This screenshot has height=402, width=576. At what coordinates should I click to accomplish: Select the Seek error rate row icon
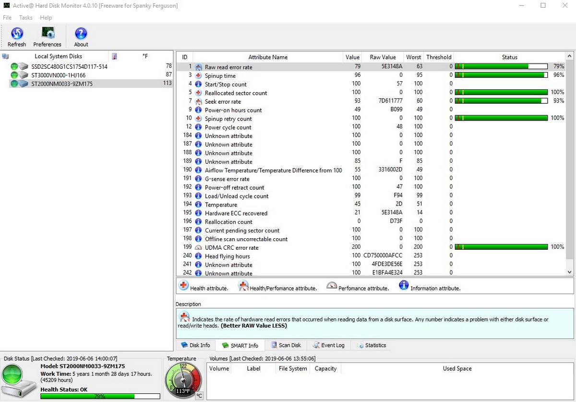pos(198,101)
